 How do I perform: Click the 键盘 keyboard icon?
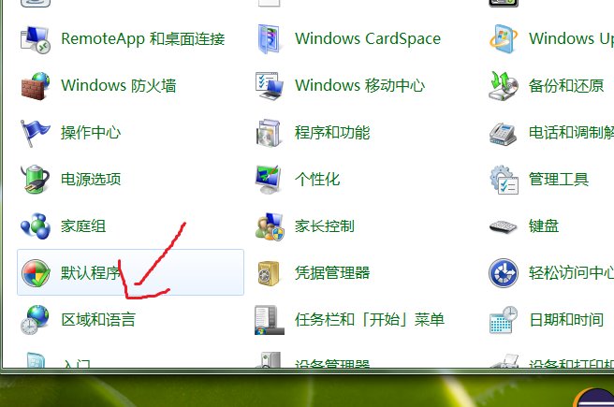[504, 225]
